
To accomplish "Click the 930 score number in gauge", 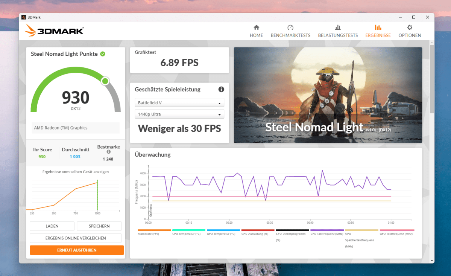I will [76, 98].
